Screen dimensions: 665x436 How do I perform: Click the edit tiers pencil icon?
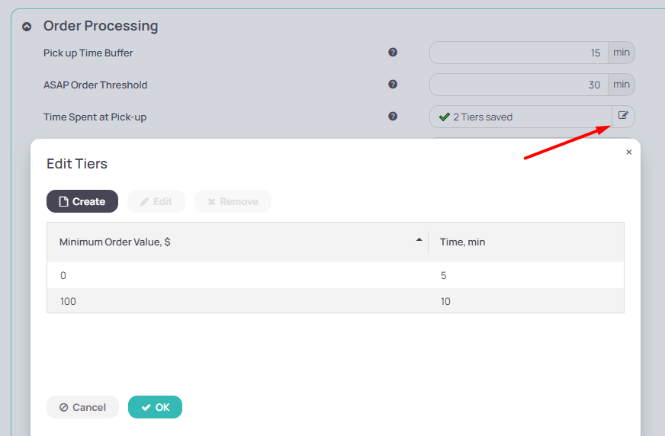tap(623, 116)
